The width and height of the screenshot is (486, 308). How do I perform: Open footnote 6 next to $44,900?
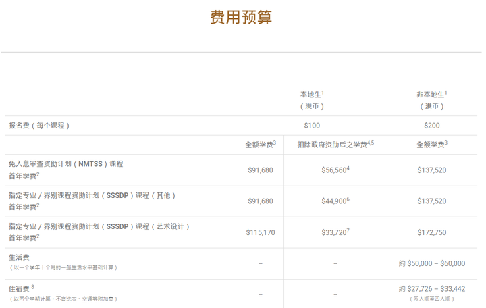click(348, 199)
